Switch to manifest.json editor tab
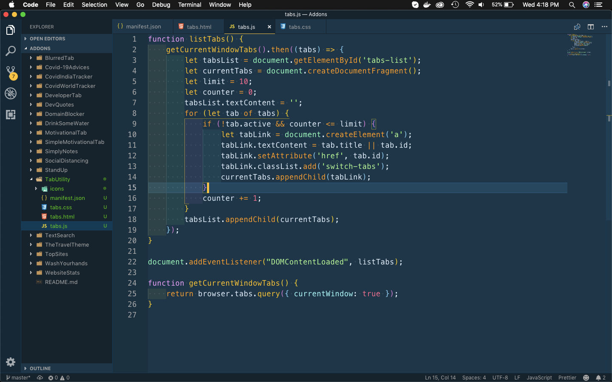The width and height of the screenshot is (612, 382). click(x=143, y=27)
